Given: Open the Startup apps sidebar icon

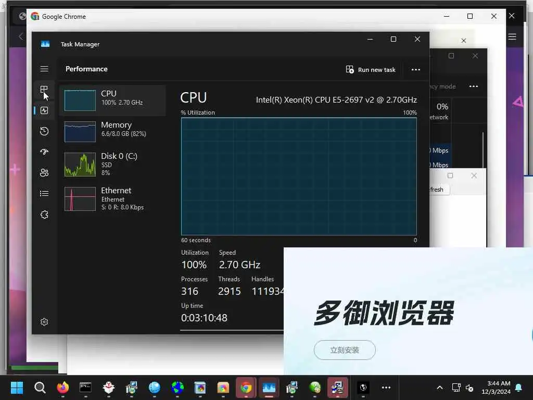Looking at the screenshot, I should click(44, 152).
